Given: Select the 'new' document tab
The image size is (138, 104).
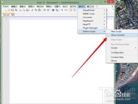Looking at the screenshot, I should [x=8, y=15].
